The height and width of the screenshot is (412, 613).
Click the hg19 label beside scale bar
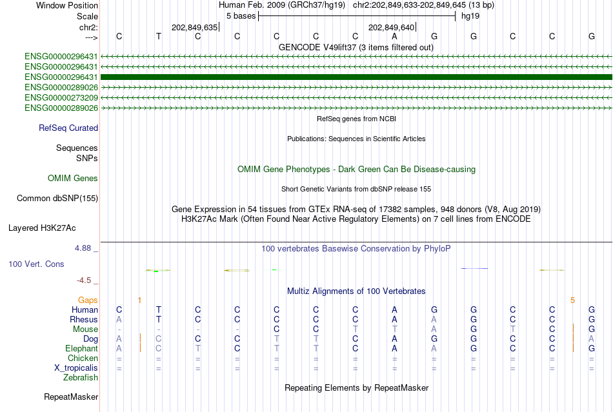point(470,16)
